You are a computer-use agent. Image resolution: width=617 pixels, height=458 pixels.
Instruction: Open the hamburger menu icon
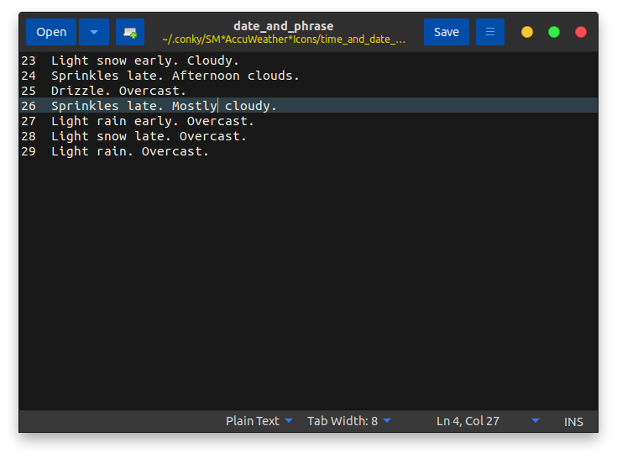click(x=490, y=32)
